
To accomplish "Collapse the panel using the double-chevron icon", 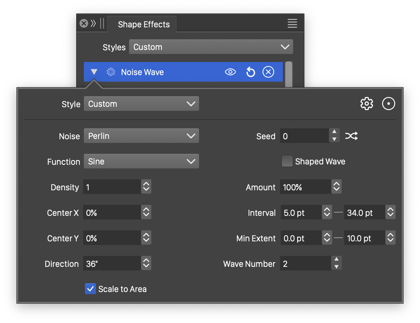I will (93, 24).
